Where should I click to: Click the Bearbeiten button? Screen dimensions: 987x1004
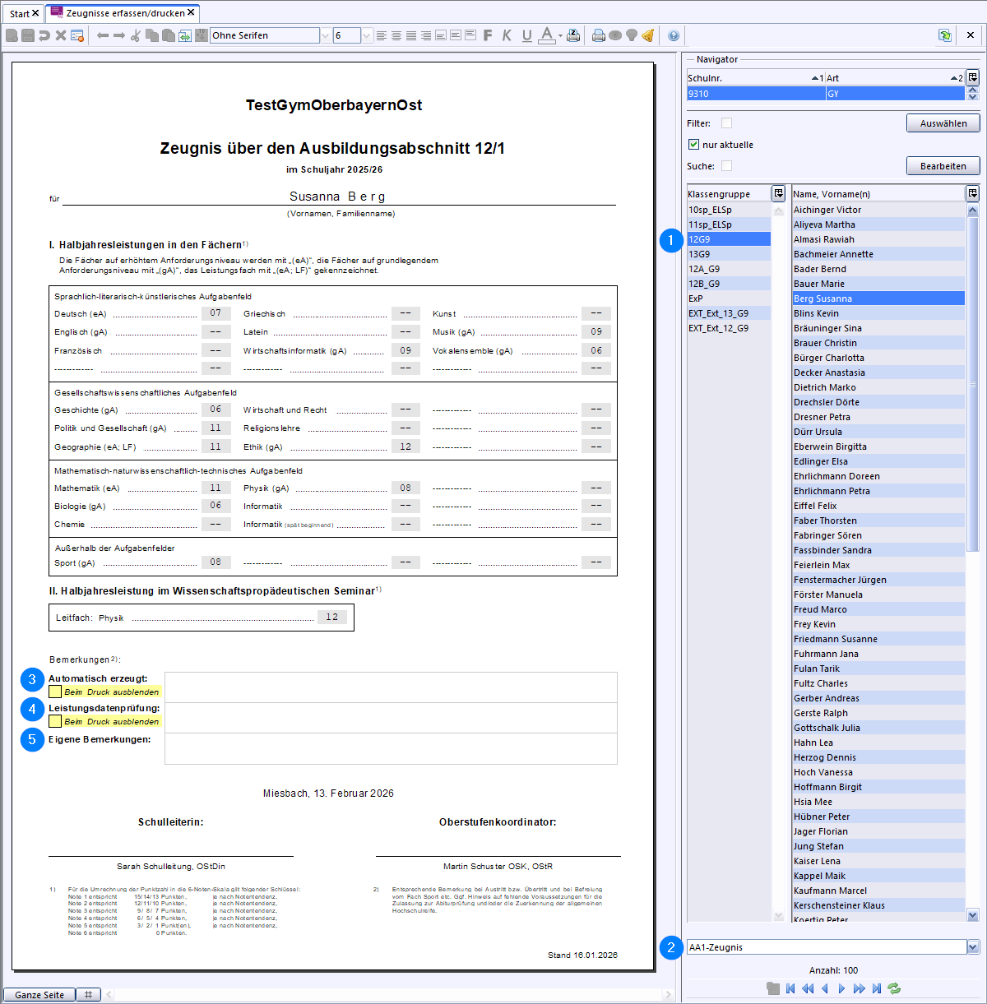coord(943,166)
